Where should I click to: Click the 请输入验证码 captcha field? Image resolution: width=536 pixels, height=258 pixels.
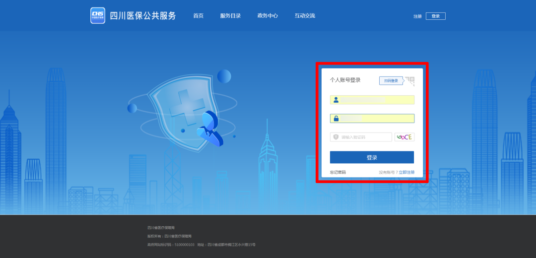(361, 137)
